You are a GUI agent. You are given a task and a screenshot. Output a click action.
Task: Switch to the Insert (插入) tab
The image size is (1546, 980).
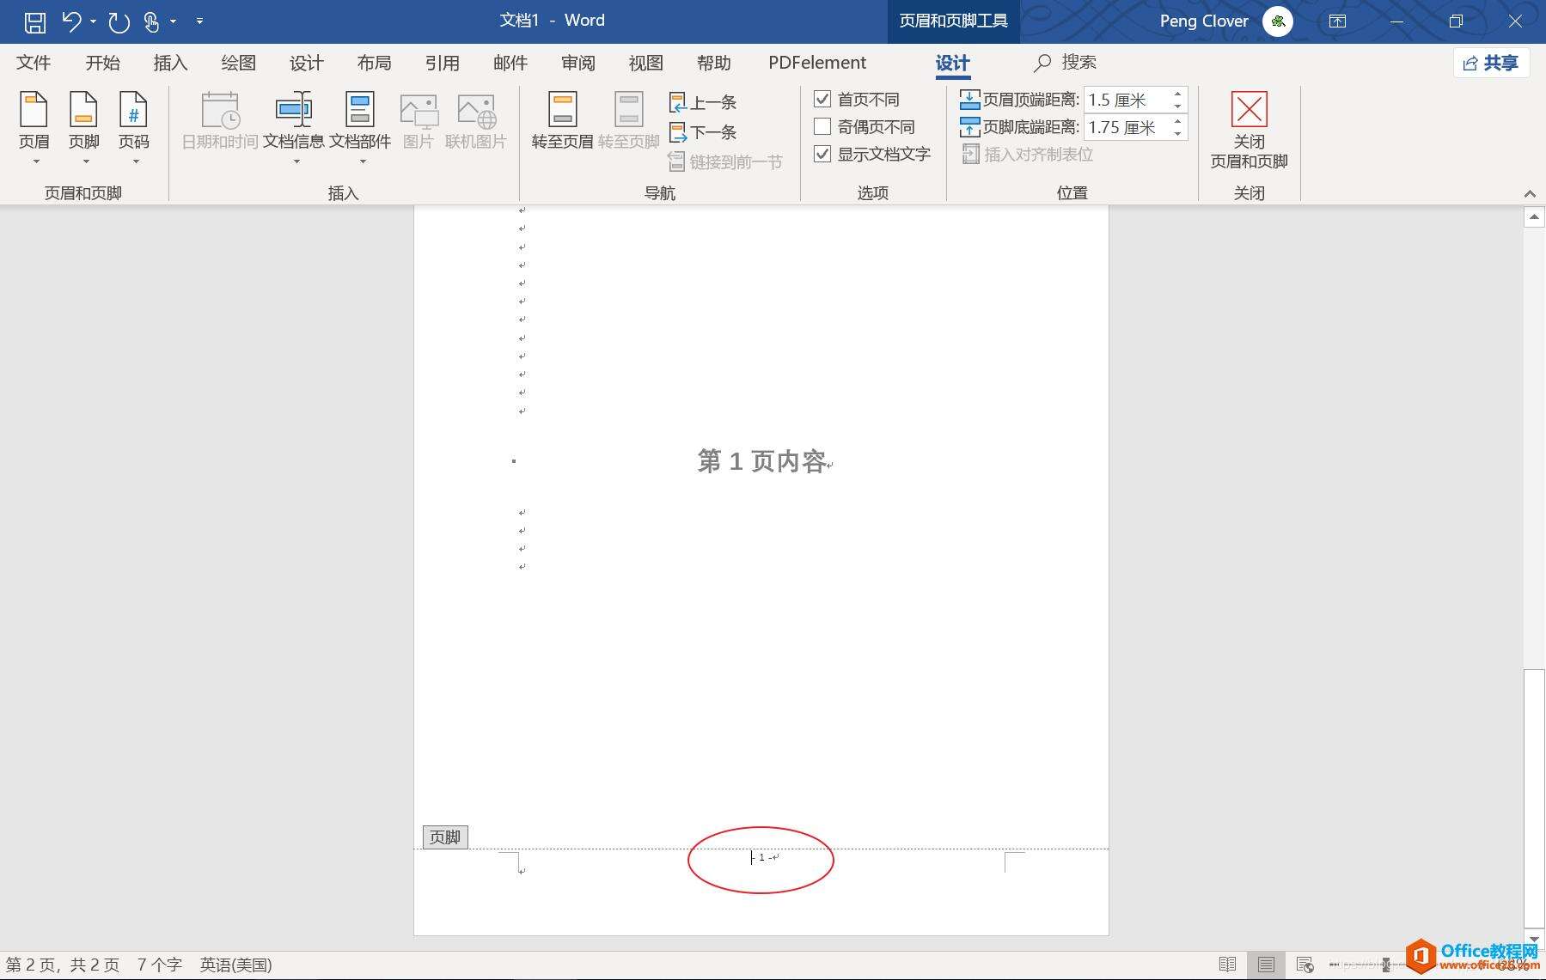click(170, 63)
